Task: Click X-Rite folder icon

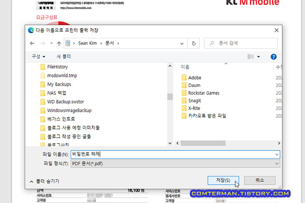Action: pos(184,108)
